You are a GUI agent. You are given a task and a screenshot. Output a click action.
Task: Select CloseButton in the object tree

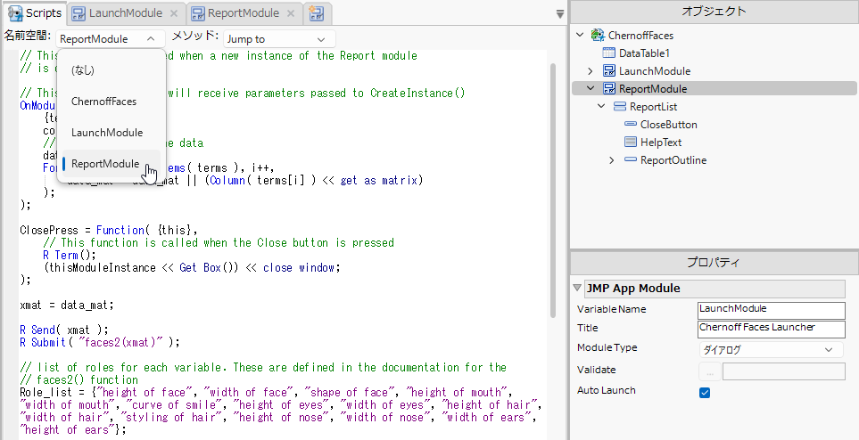(669, 124)
